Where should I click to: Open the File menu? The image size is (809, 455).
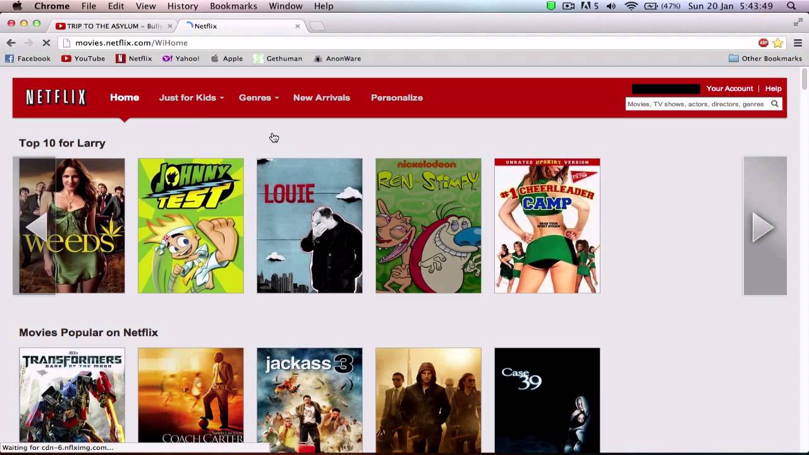[89, 6]
